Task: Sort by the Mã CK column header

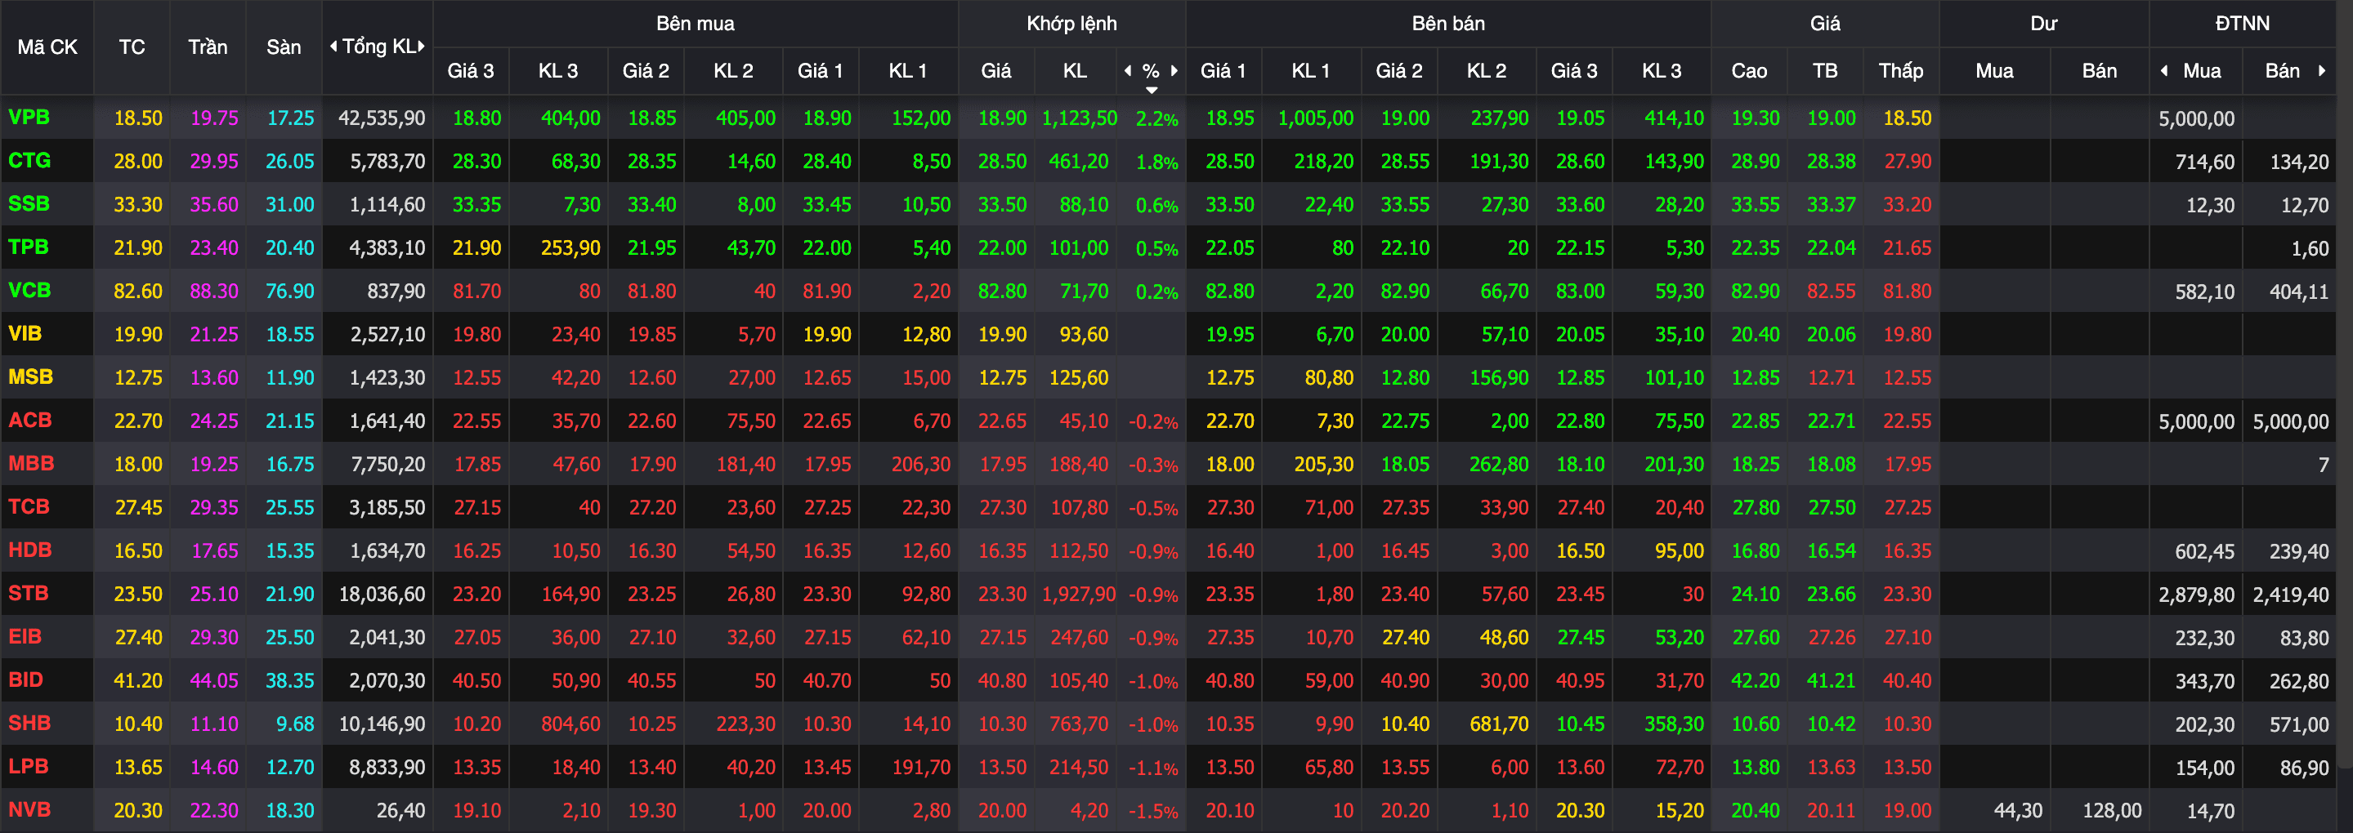Action: coord(47,47)
